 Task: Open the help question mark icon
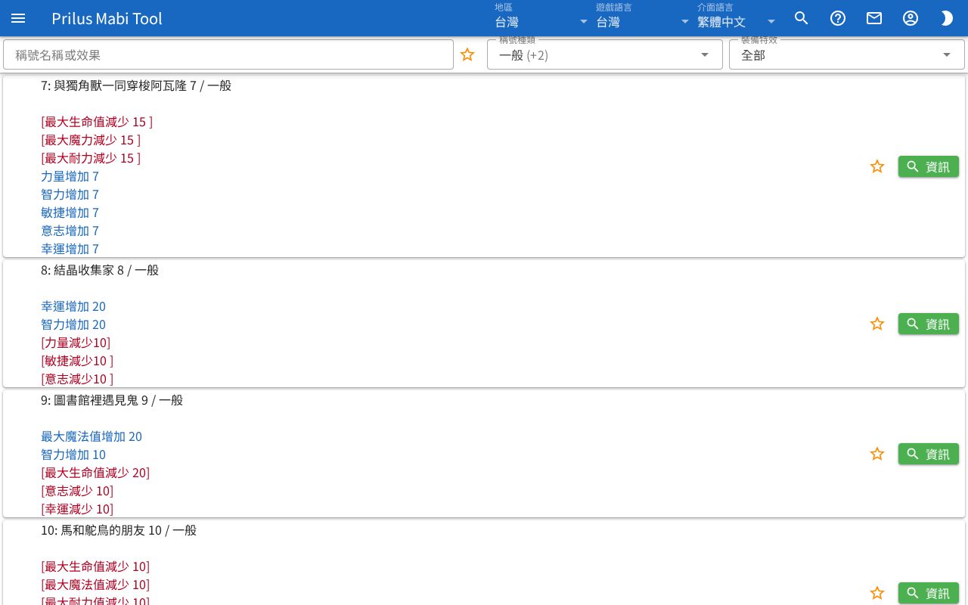(838, 18)
